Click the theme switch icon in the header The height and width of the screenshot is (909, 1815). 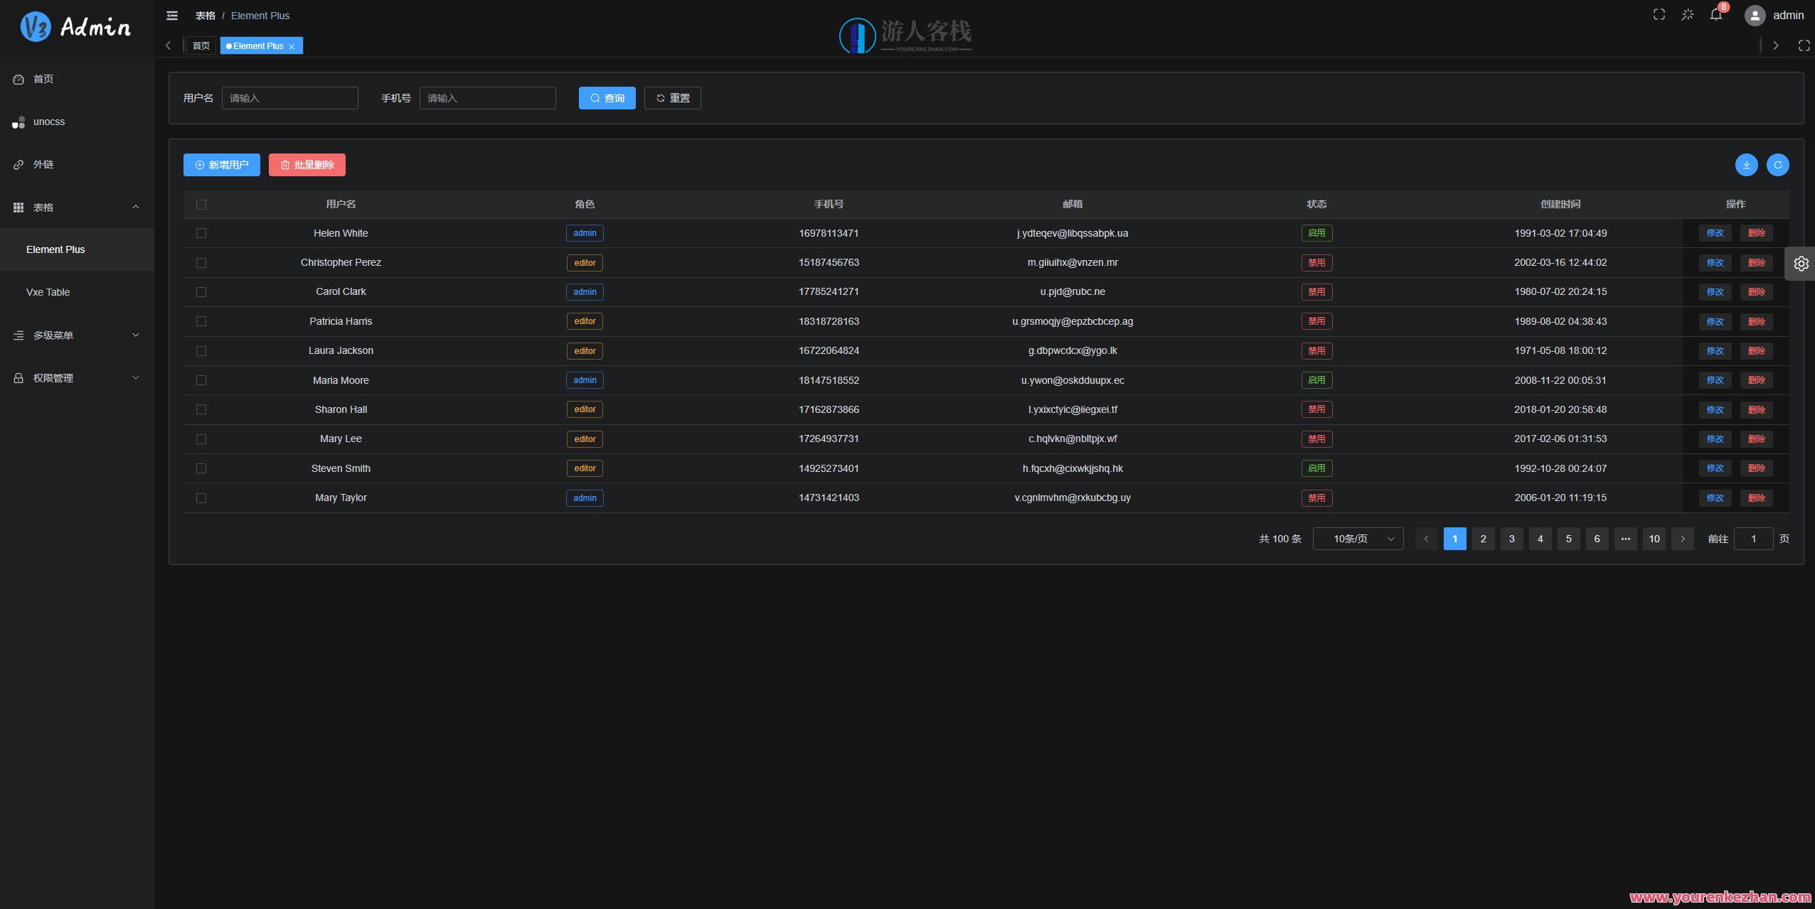[1687, 14]
